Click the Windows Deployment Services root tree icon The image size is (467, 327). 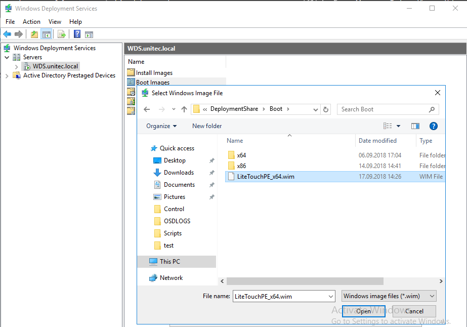pyautogui.click(x=7, y=48)
